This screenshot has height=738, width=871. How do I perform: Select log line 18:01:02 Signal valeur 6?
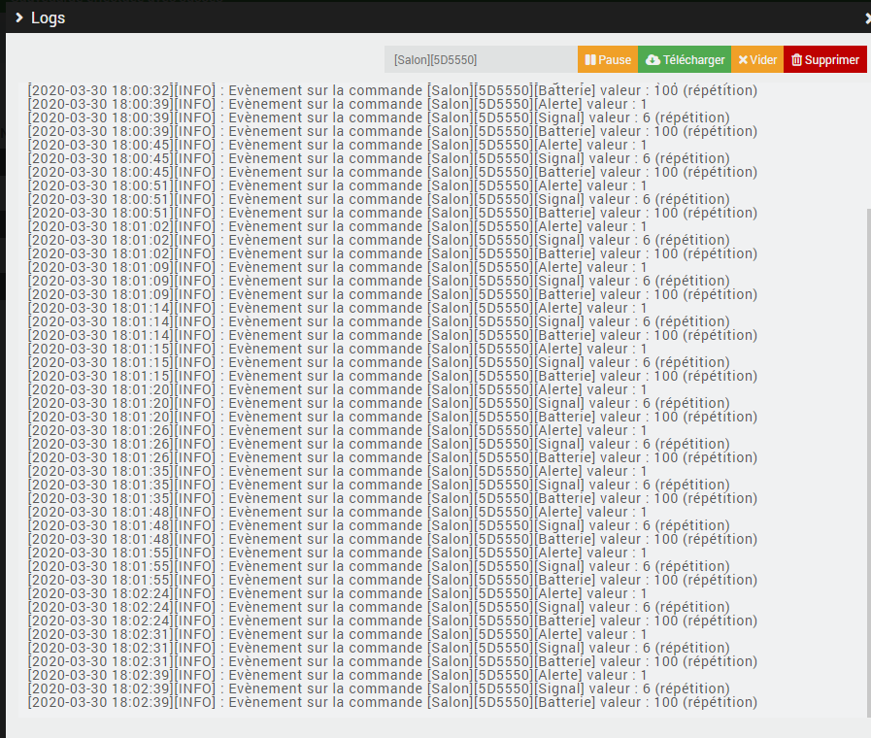click(x=379, y=241)
